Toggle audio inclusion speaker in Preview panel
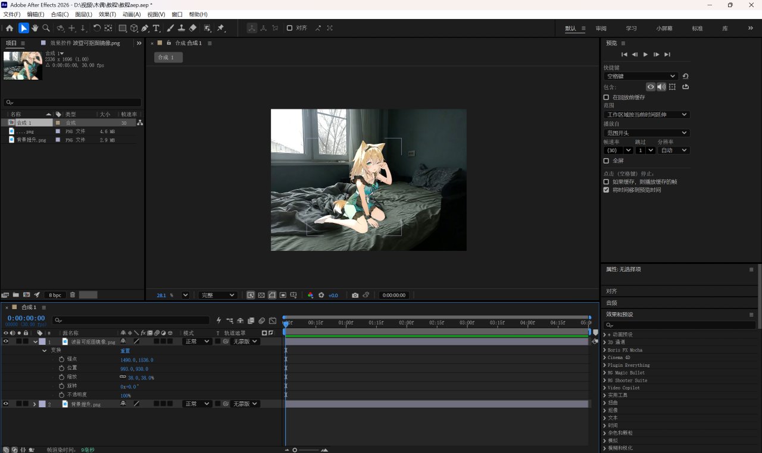The image size is (762, 453). coord(661,87)
